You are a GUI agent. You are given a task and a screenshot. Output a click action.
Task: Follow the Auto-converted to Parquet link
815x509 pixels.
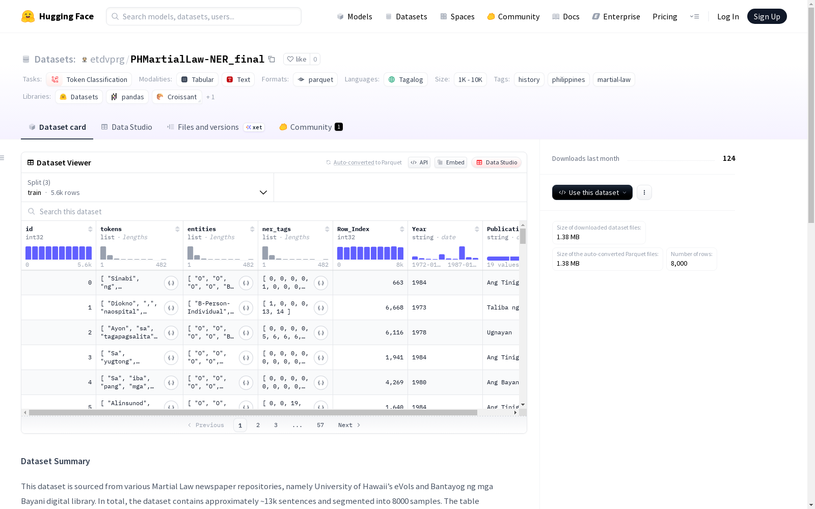[x=364, y=162]
